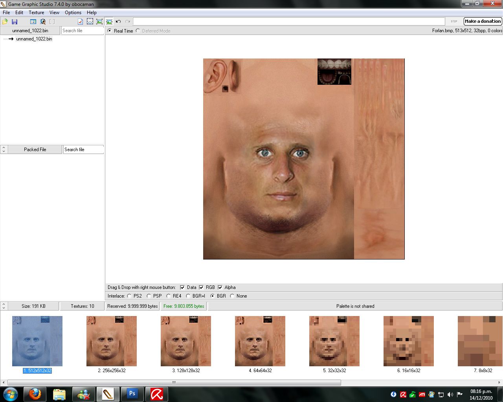The width and height of the screenshot is (503, 402).
Task: Open the File menu
Action: click(x=6, y=13)
